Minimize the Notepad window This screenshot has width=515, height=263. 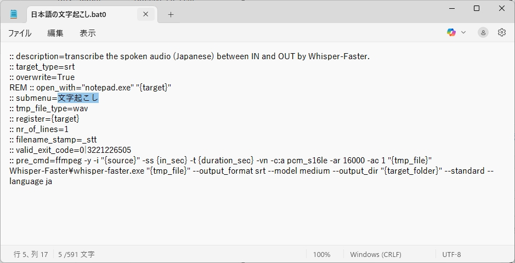pos(451,9)
